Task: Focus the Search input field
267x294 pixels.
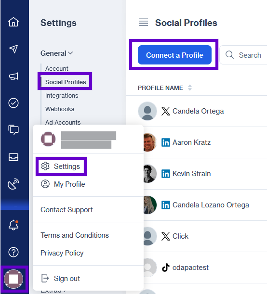Action: (x=243, y=55)
